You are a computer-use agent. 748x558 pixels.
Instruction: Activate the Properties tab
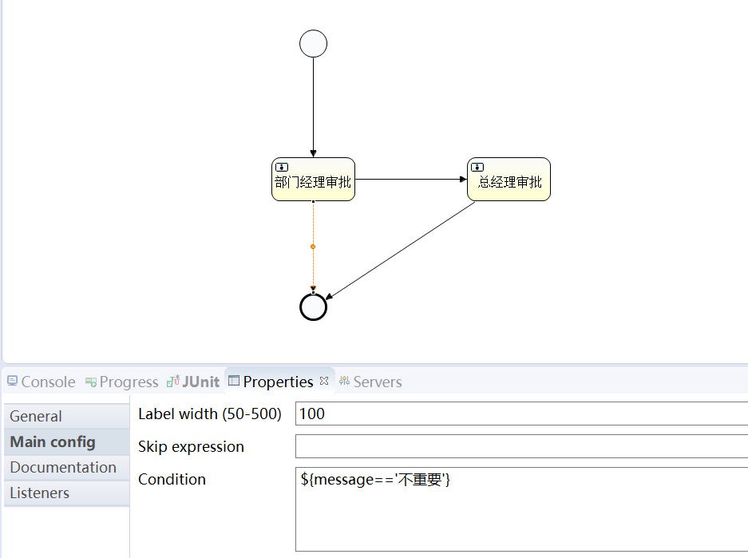[x=278, y=382]
